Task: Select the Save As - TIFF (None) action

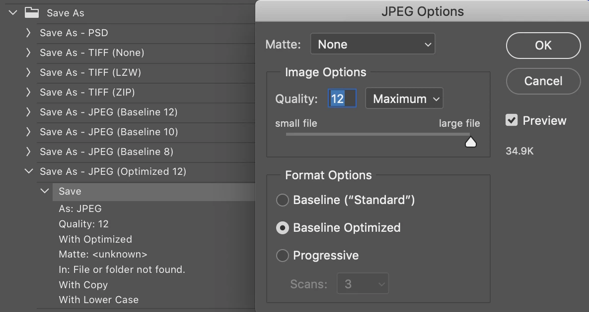Action: coord(92,52)
